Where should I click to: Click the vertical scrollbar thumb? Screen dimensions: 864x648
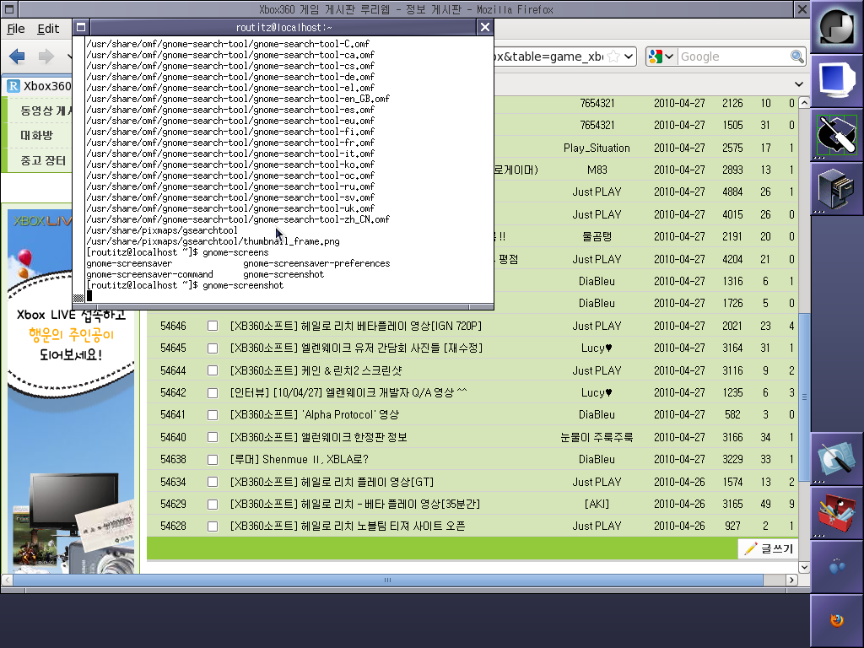804,397
